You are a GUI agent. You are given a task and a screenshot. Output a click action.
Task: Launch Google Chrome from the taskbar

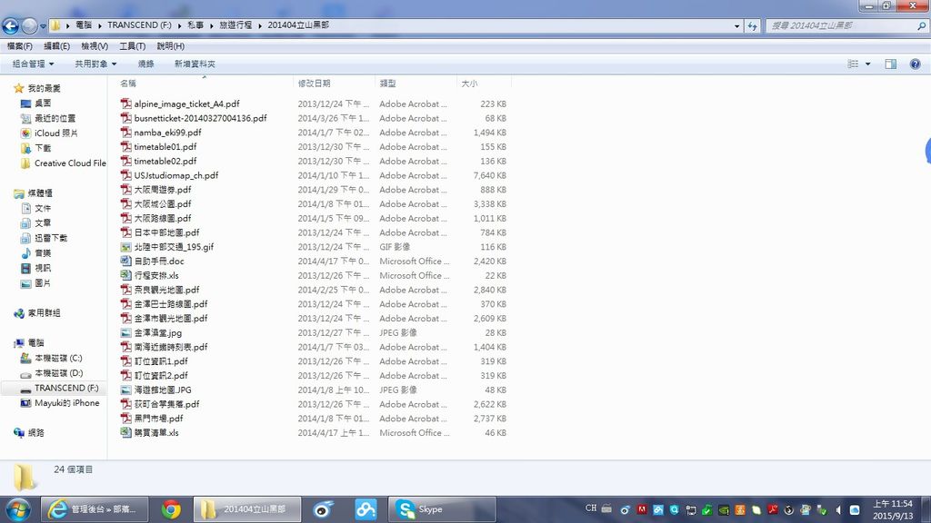171,509
